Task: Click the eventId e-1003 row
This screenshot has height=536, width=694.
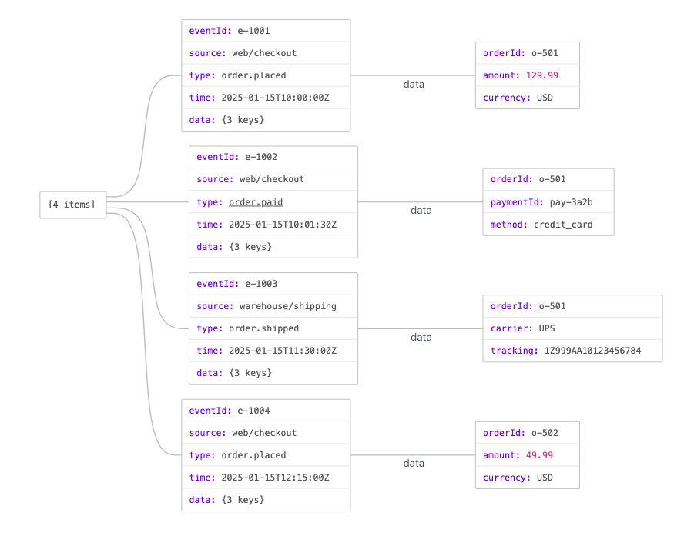Action: [273, 284]
